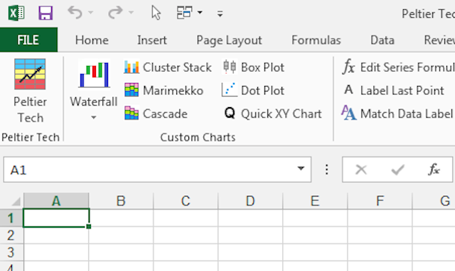This screenshot has height=271, width=455.
Task: Click Edit Series Formula button
Action: [398, 67]
